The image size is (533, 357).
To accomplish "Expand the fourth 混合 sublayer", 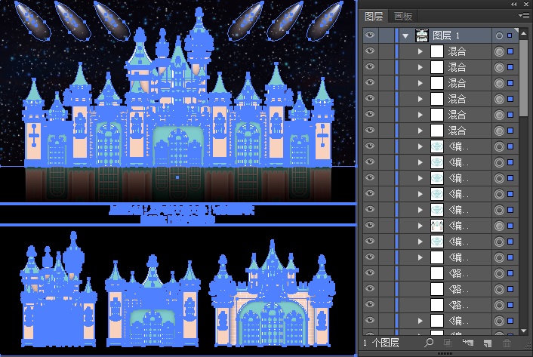I will [421, 99].
